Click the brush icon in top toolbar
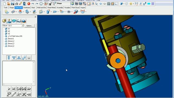This screenshot has width=174, height=98. [x=21, y=4]
